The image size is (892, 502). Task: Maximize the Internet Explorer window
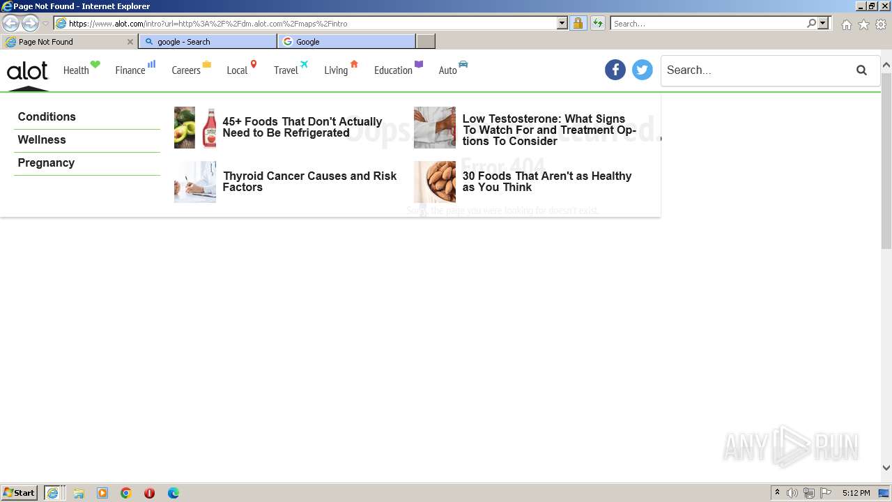(x=872, y=6)
